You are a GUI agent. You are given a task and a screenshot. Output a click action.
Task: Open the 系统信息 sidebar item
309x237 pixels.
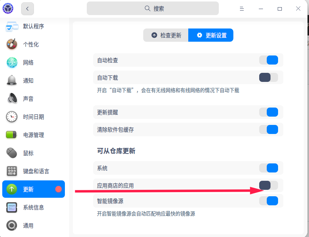33,208
